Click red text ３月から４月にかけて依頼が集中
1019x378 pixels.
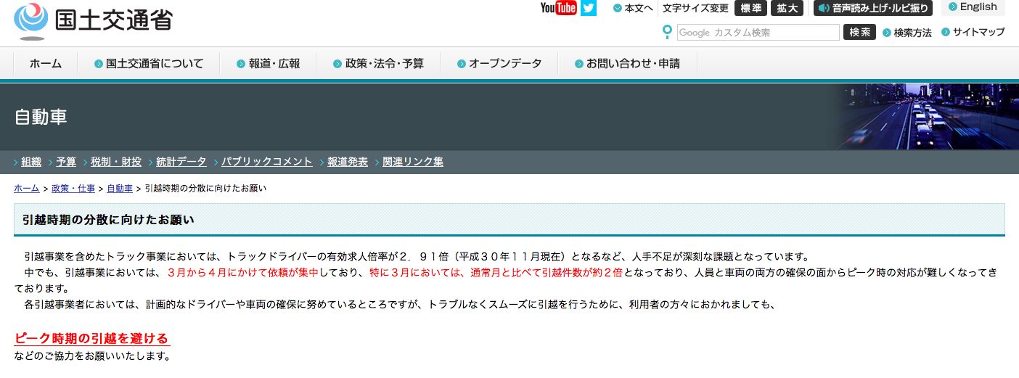(243, 274)
